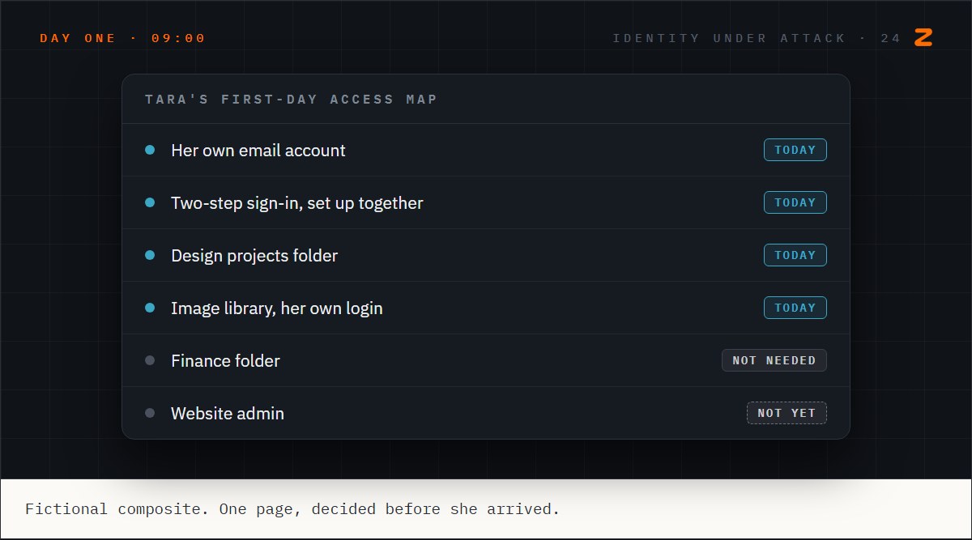Screen dimensions: 972x540
Task: Click the TODAY badge for Image library
Action: point(795,308)
